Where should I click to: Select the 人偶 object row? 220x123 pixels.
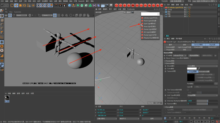tap(169, 16)
